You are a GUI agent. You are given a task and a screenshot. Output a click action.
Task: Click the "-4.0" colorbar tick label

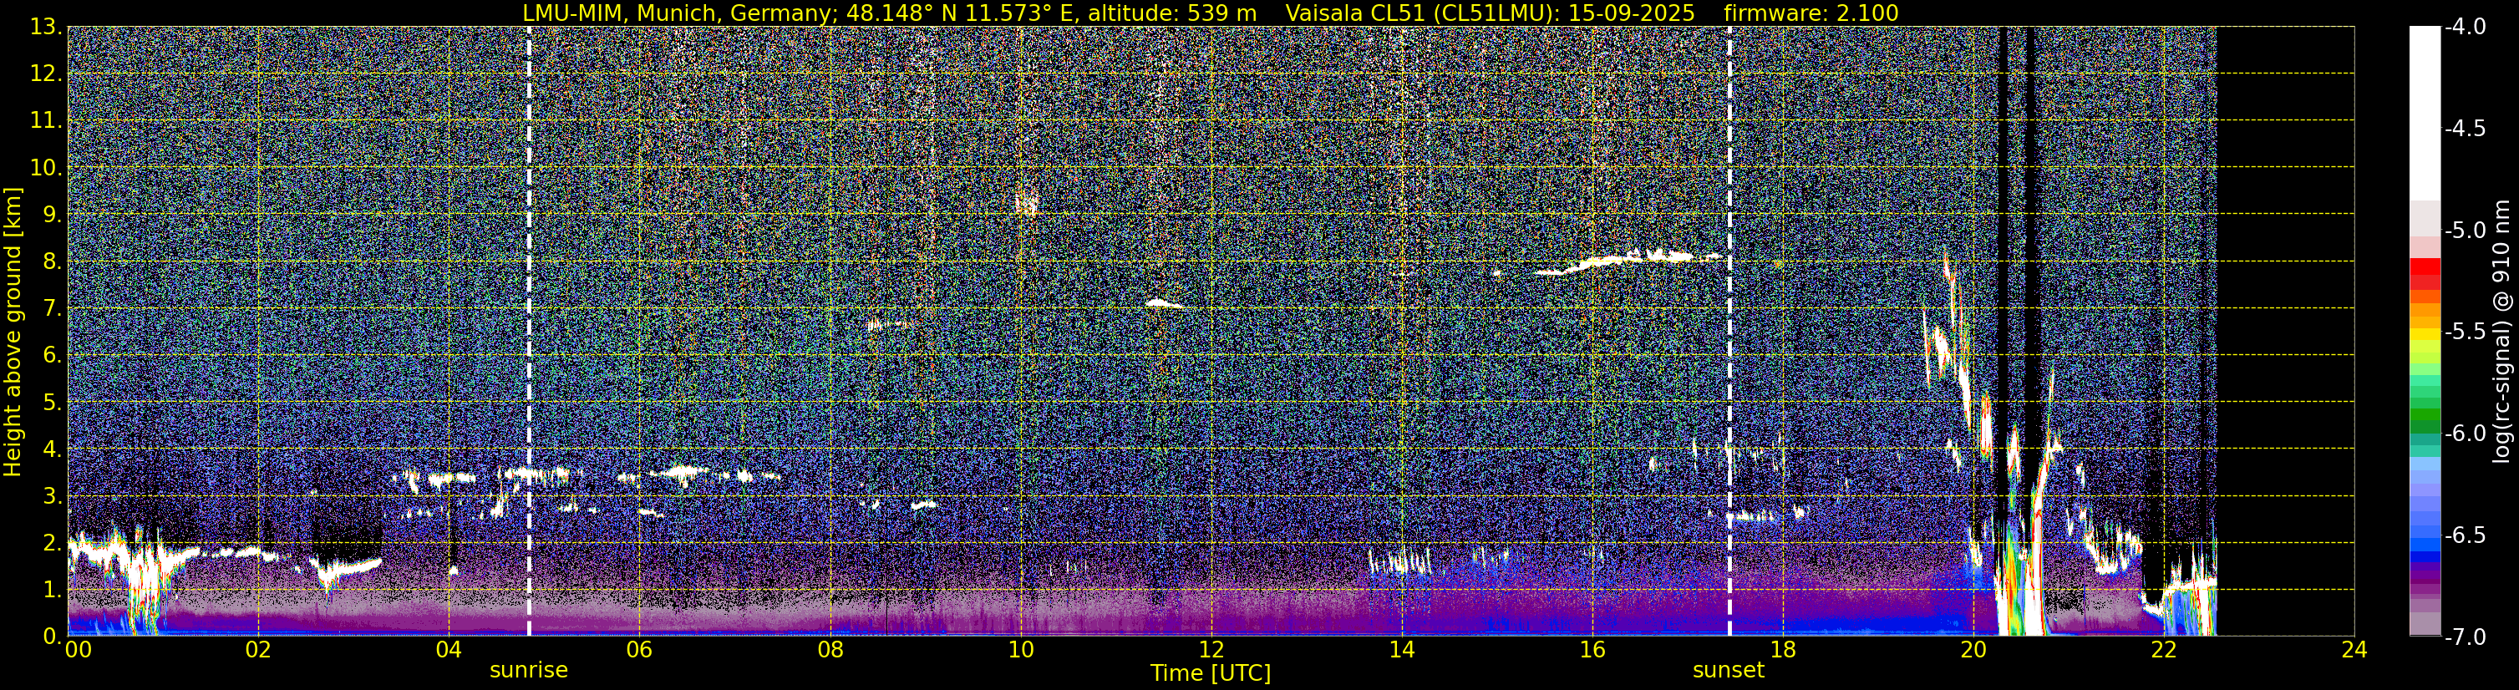(2466, 28)
